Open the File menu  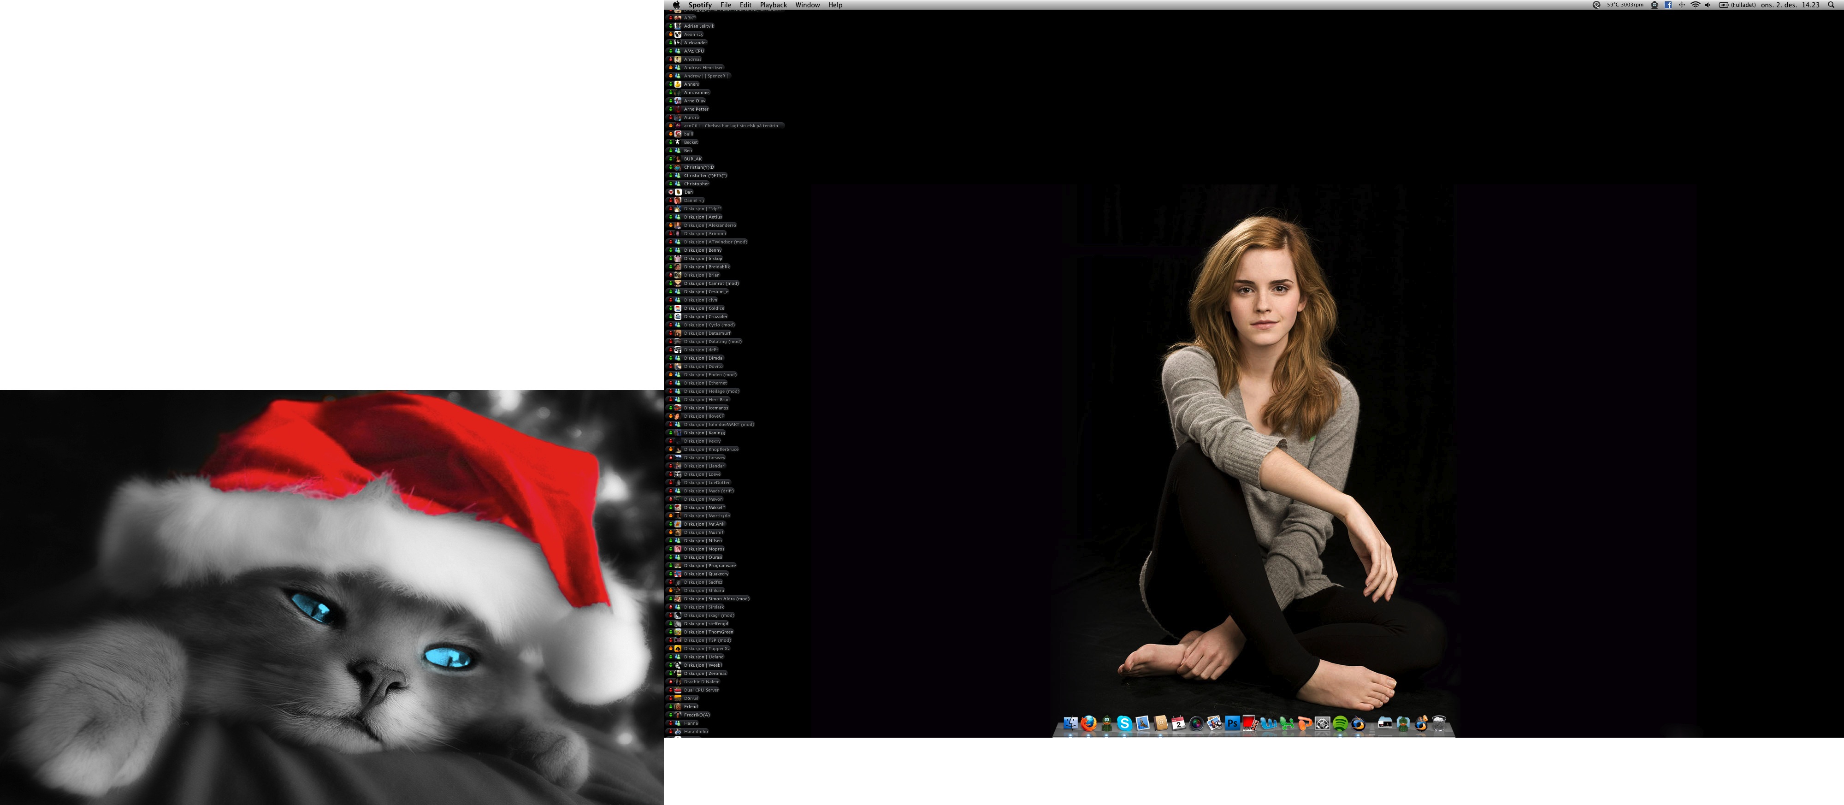click(726, 5)
